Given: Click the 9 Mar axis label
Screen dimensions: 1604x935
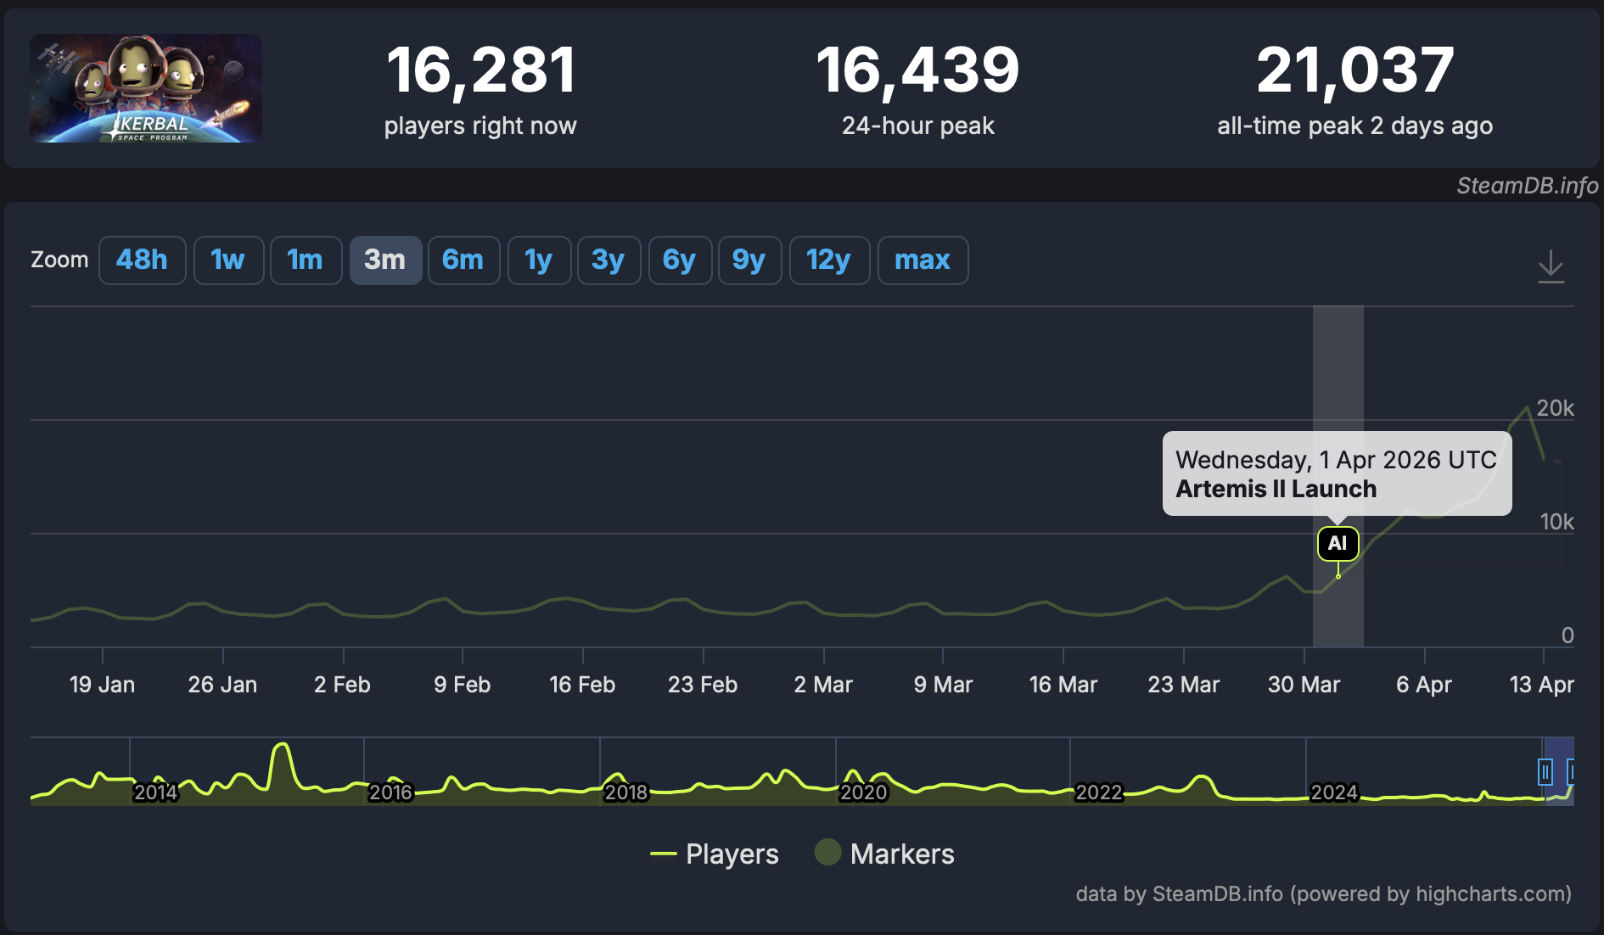Looking at the screenshot, I should click(943, 685).
